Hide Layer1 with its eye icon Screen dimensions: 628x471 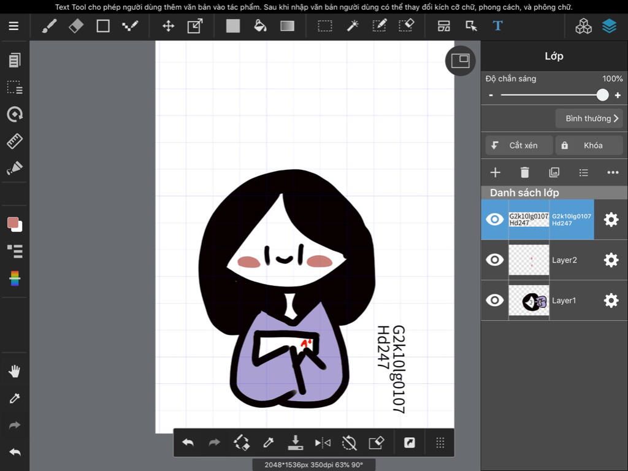click(x=495, y=300)
